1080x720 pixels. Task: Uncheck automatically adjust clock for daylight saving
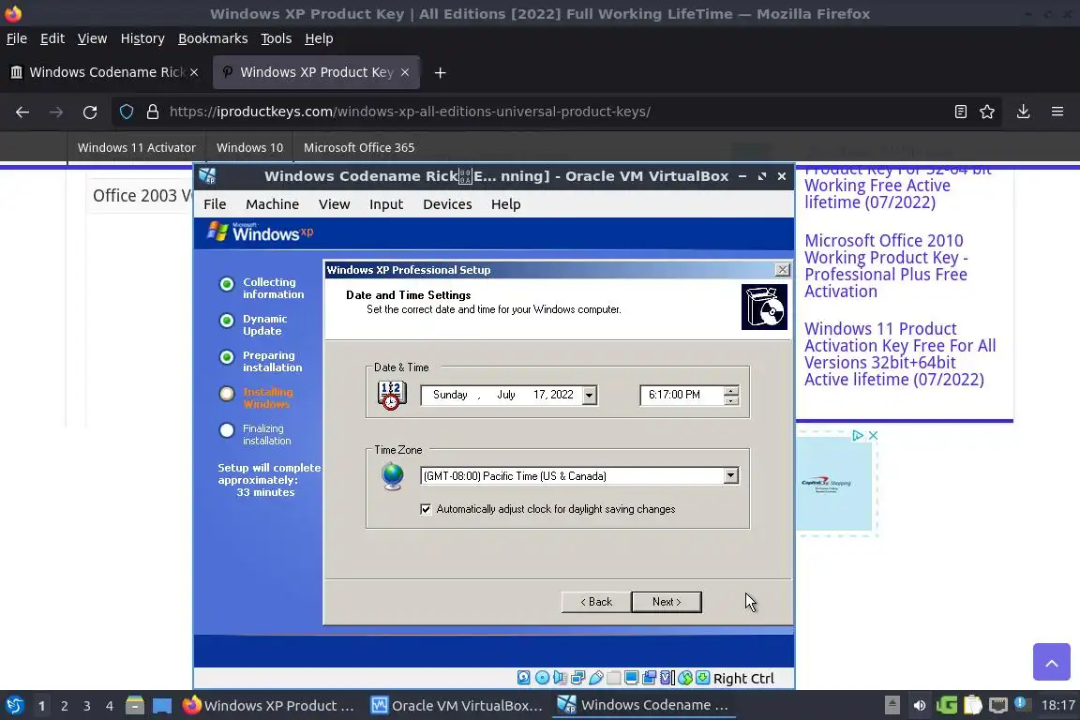(x=426, y=509)
